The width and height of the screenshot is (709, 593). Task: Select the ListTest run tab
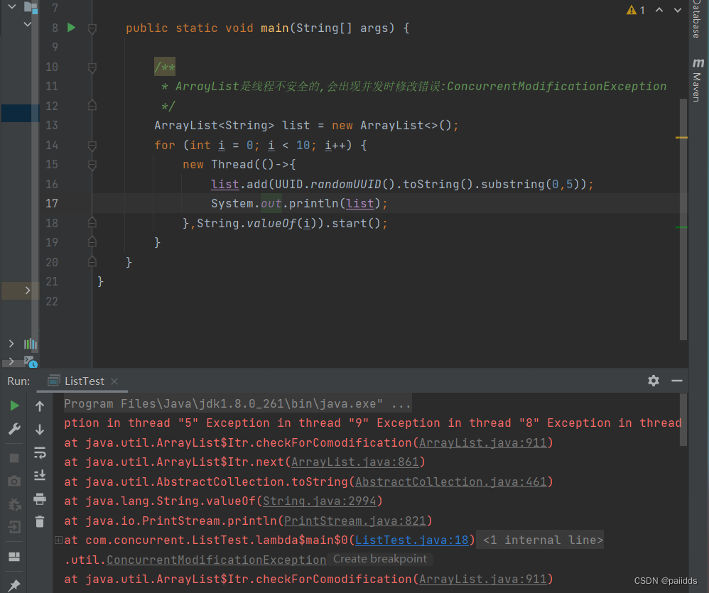84,381
